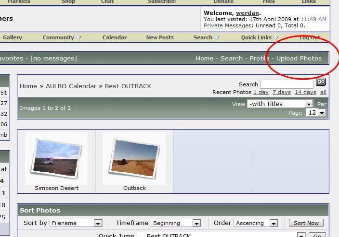Expand the Order Ascending dropdown
Image resolution: width=339 pixels, height=237 pixels.
tap(274, 223)
